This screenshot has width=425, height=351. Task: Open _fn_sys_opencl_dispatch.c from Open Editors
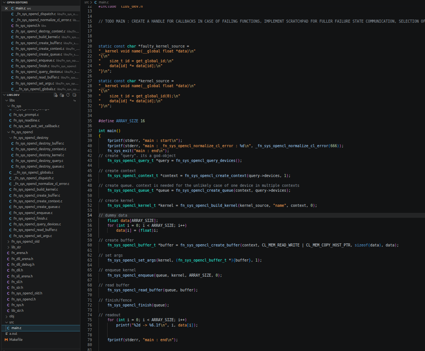click(x=41, y=14)
